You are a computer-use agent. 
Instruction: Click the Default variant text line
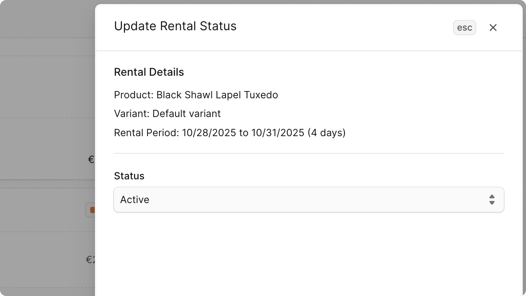click(167, 113)
